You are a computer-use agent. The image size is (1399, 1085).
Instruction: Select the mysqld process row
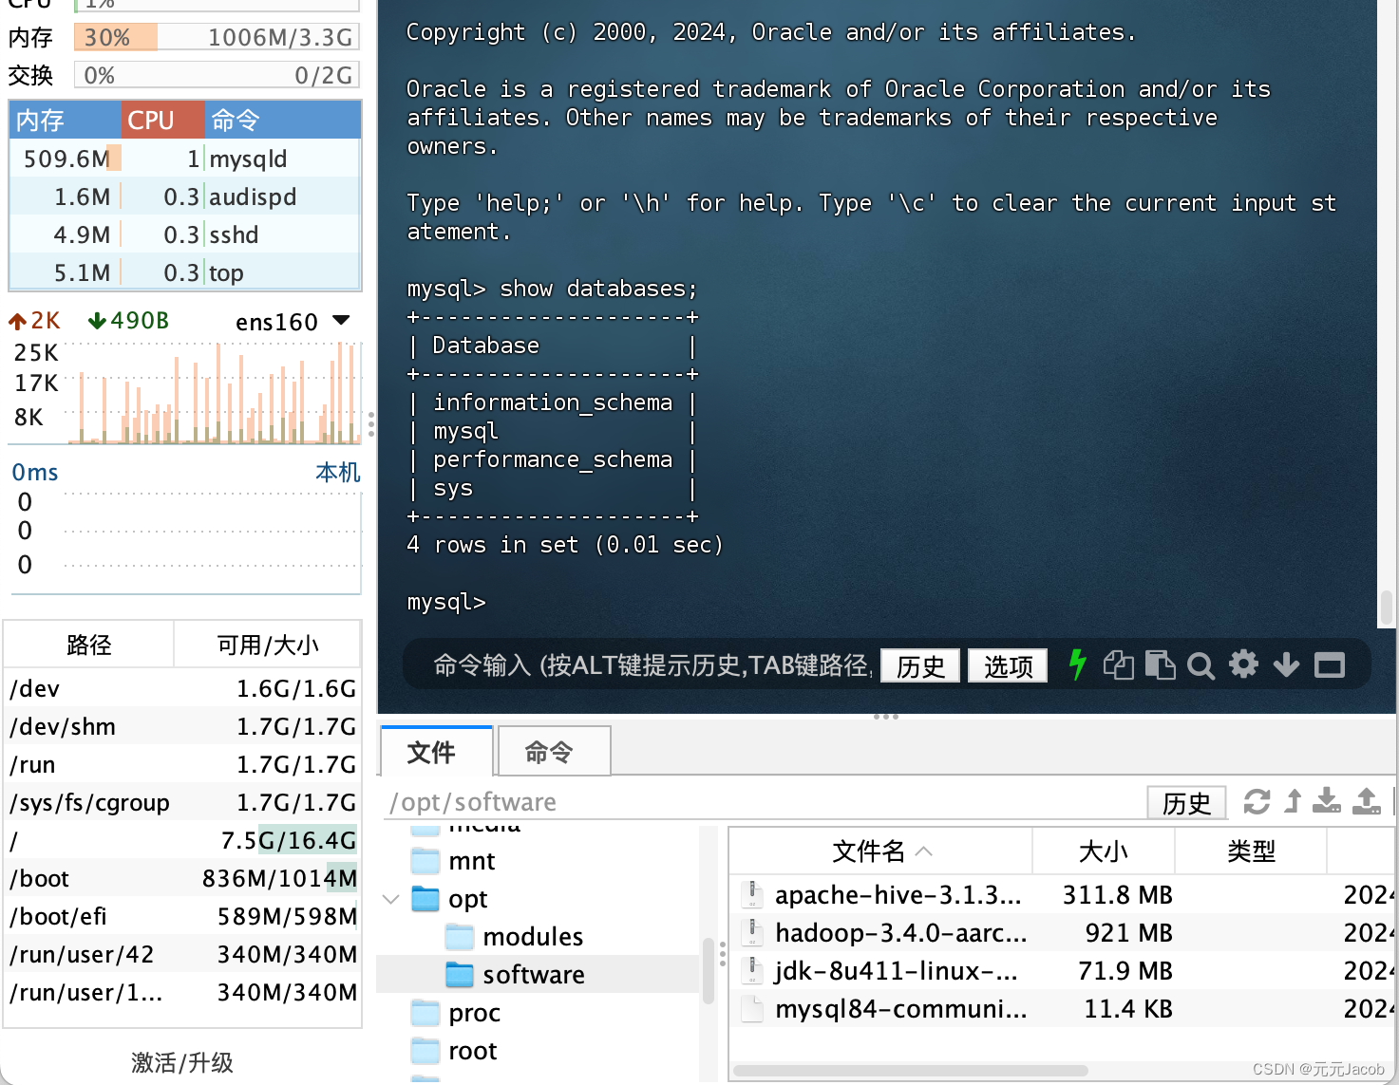185,158
